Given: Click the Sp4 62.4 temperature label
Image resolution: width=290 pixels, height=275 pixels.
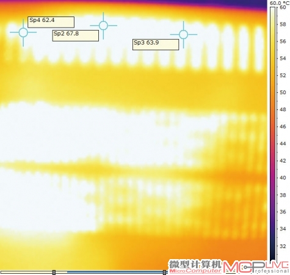Looking at the screenshot, I should 51,22.
